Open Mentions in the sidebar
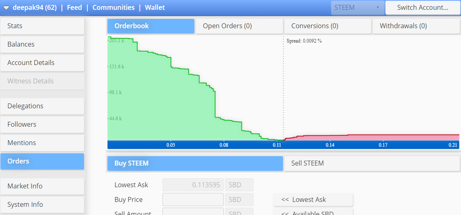Screen dimensions: 461x215 [x=42, y=143]
